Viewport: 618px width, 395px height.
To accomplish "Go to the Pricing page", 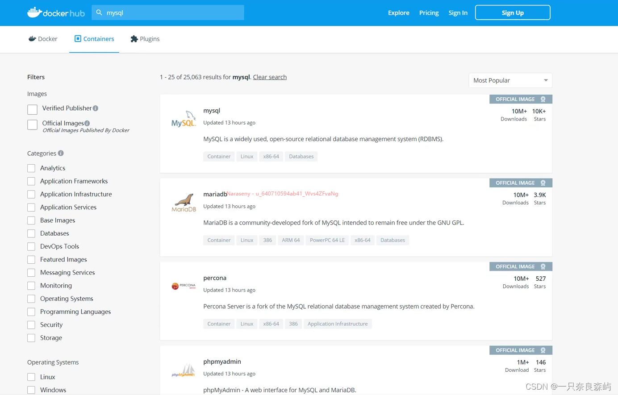I will point(429,12).
